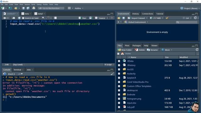The height and width of the screenshot is (113, 201).
Task: Click the Delete button in Files pane
Action: (x=140, y=50)
